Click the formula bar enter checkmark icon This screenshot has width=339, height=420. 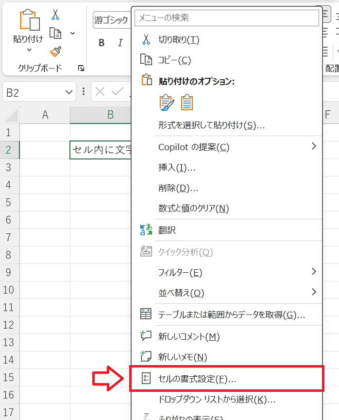point(117,92)
